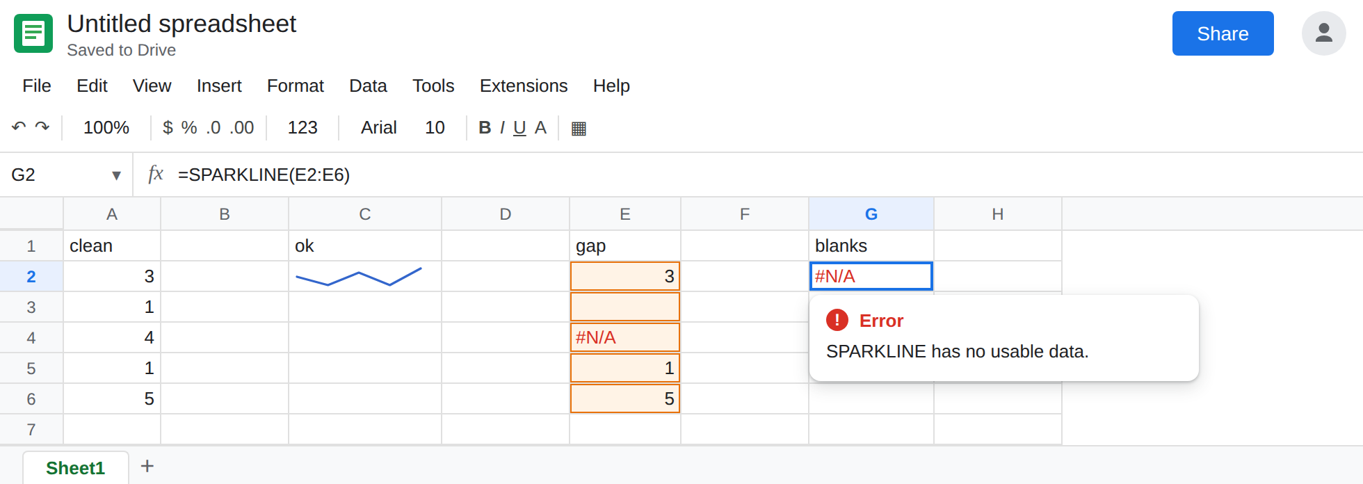Select row 2 header
1363x484 pixels.
point(31,277)
